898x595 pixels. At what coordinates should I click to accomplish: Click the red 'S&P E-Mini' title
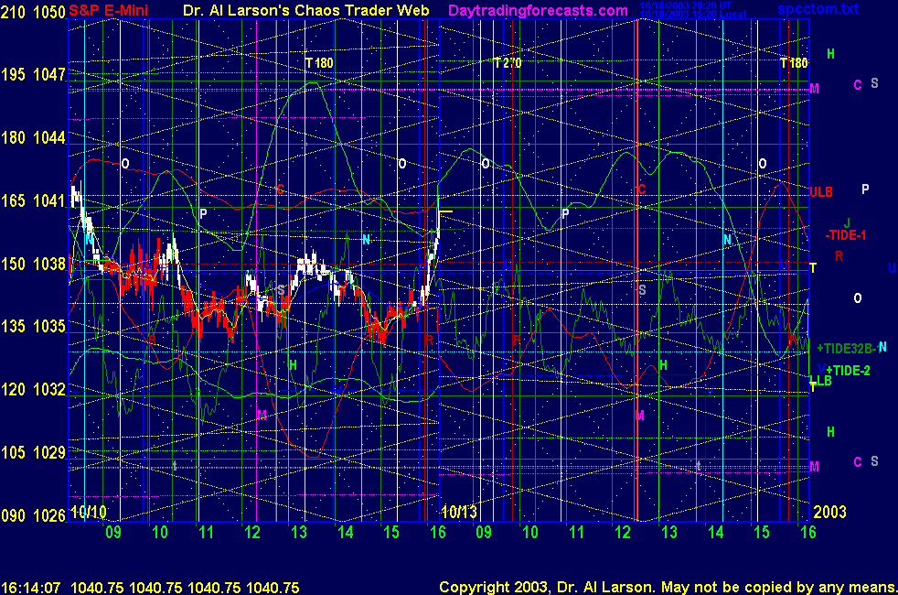point(108,10)
